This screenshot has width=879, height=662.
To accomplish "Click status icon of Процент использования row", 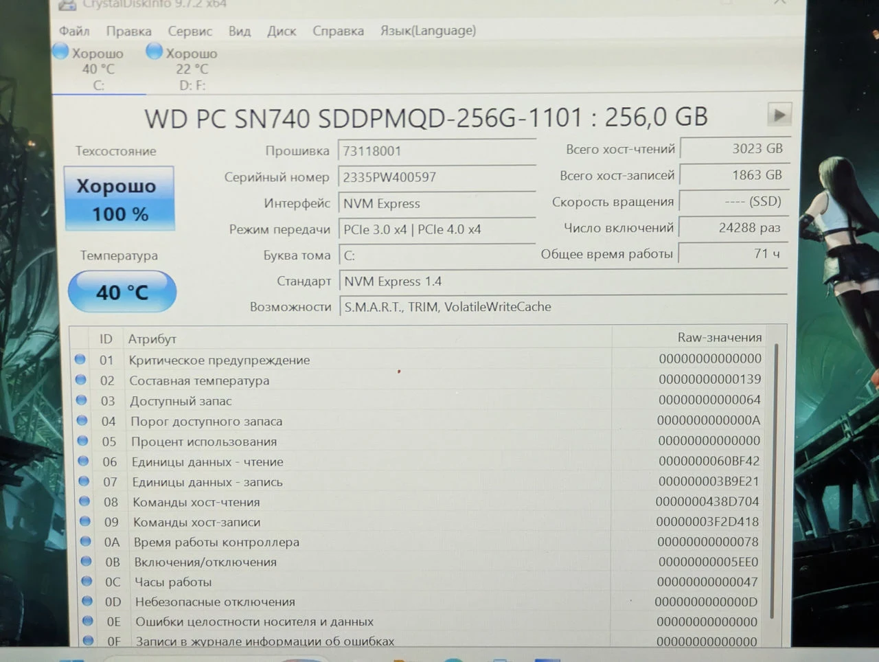I will [82, 441].
